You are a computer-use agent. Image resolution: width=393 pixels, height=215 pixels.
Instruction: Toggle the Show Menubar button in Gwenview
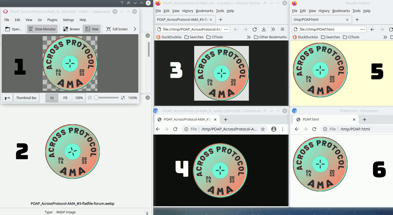coord(42,29)
